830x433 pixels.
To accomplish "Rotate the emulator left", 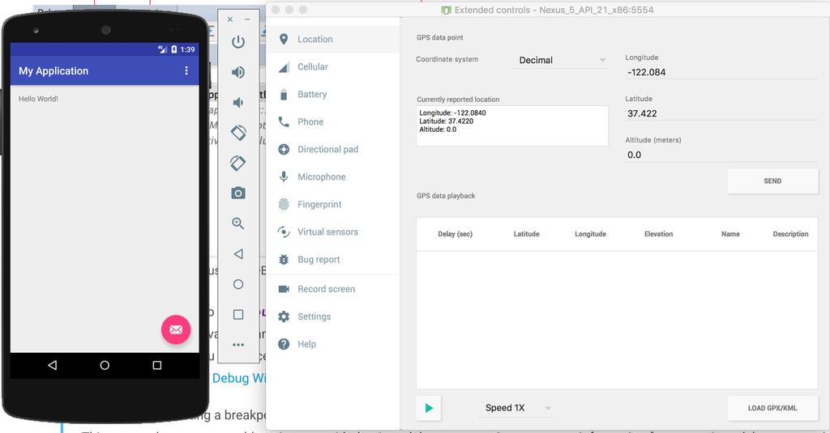I will (238, 133).
